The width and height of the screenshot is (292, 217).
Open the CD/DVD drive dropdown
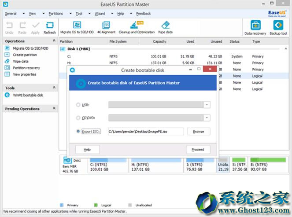207,118
